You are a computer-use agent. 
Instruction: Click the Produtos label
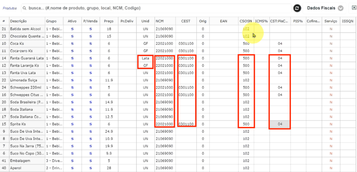pyautogui.click(x=9, y=8)
